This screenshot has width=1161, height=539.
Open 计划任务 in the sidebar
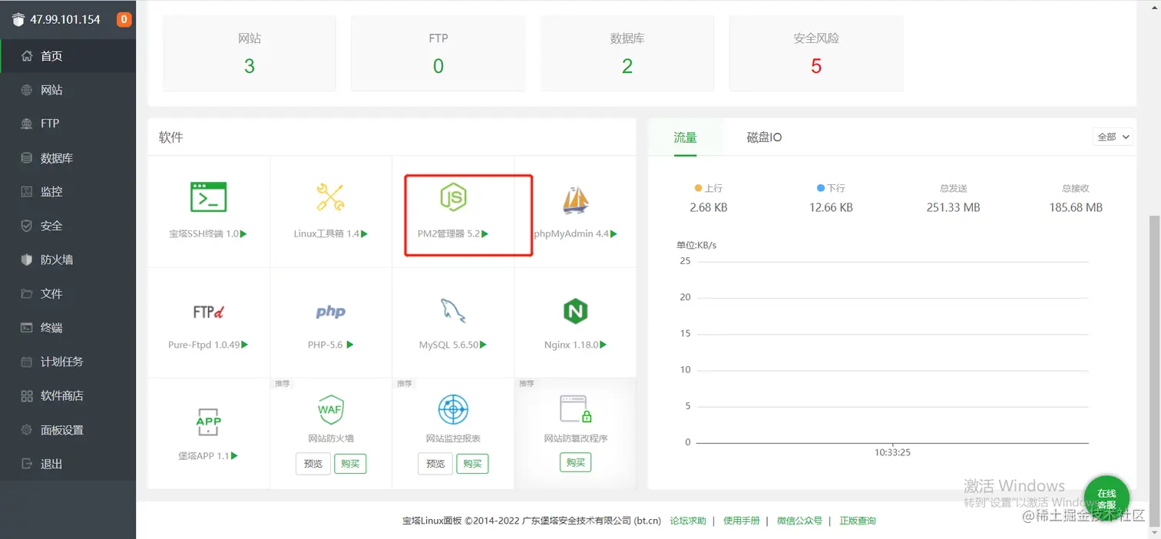68,362
